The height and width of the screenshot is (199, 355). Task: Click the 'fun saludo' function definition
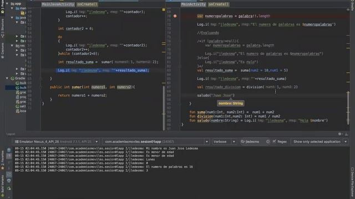click(258, 121)
